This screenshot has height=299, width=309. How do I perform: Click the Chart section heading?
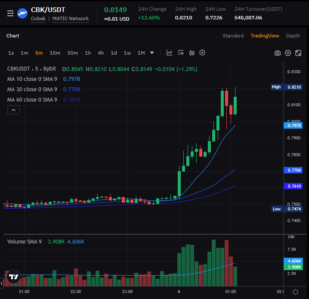pos(12,36)
